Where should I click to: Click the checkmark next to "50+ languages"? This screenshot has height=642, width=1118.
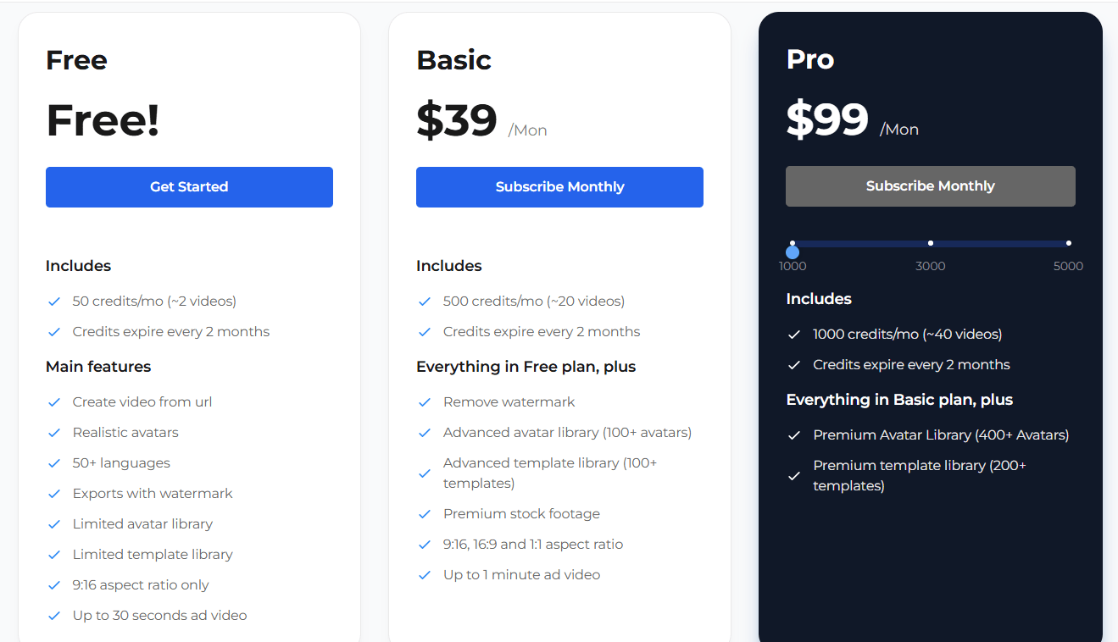pyautogui.click(x=54, y=462)
